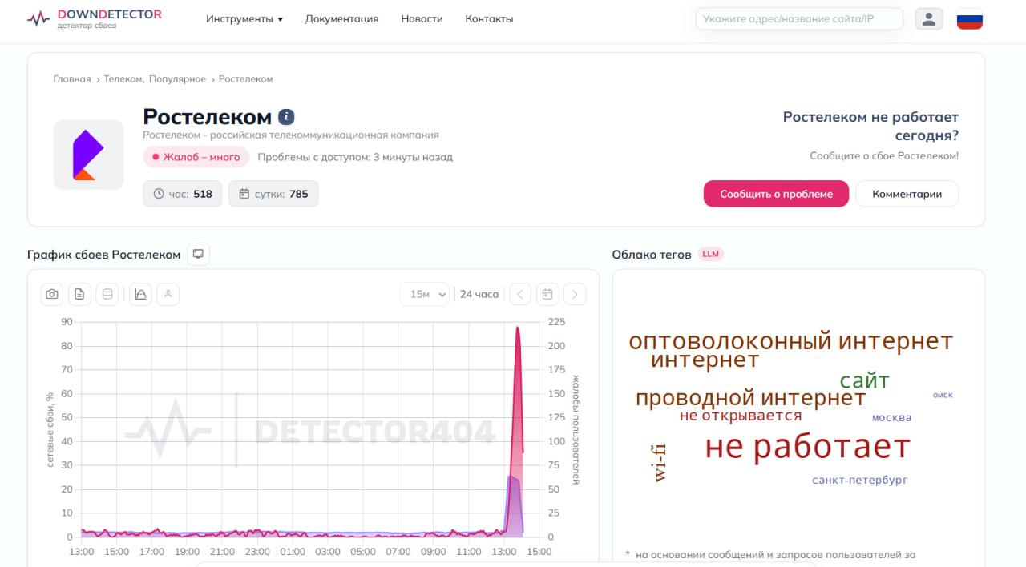Click the 'wi-fi' vertical tag
This screenshot has width=1026, height=567.
(x=660, y=462)
